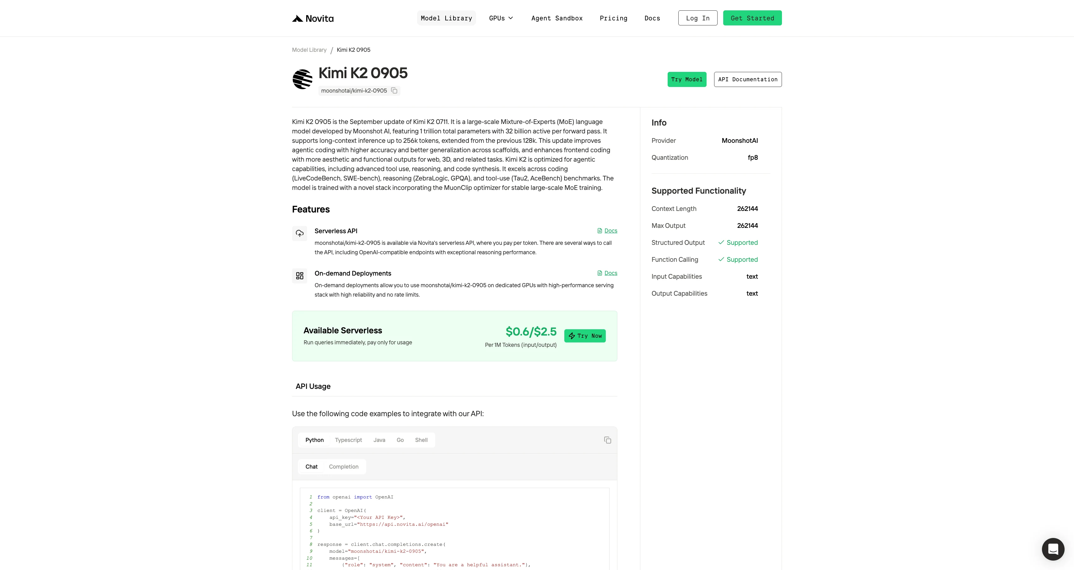The width and height of the screenshot is (1074, 570).
Task: Open Docs link for Serverless API
Action: tap(607, 231)
